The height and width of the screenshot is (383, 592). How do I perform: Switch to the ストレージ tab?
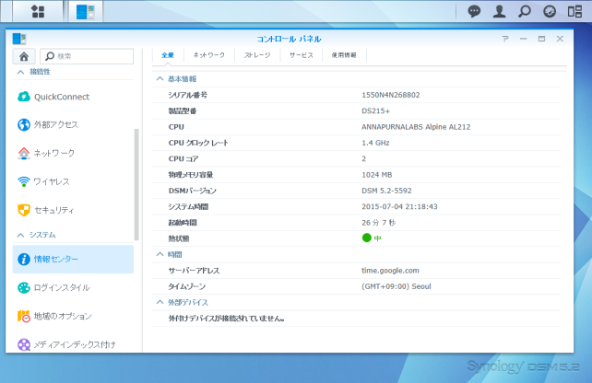tap(257, 55)
